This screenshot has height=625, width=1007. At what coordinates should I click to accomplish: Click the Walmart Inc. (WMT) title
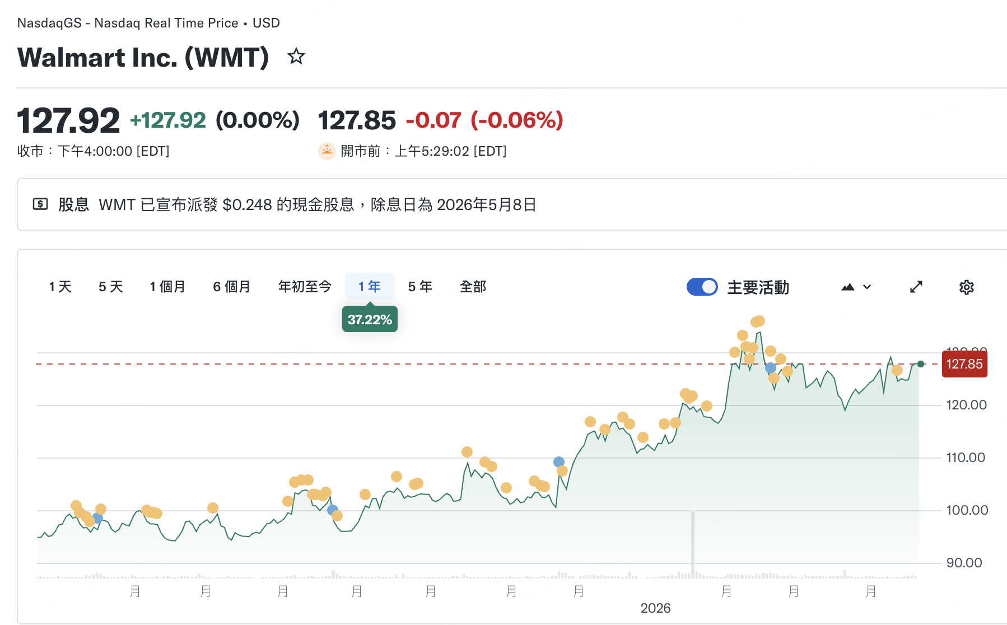pyautogui.click(x=143, y=57)
